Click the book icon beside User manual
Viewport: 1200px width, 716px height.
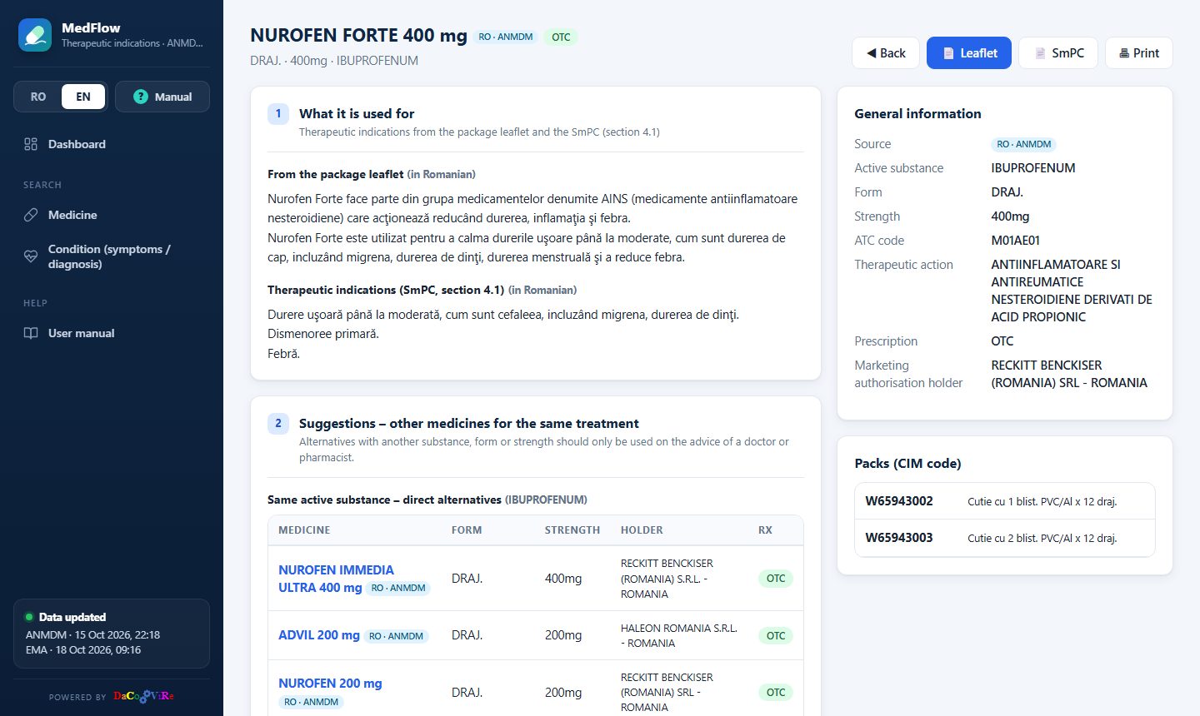[x=31, y=333]
